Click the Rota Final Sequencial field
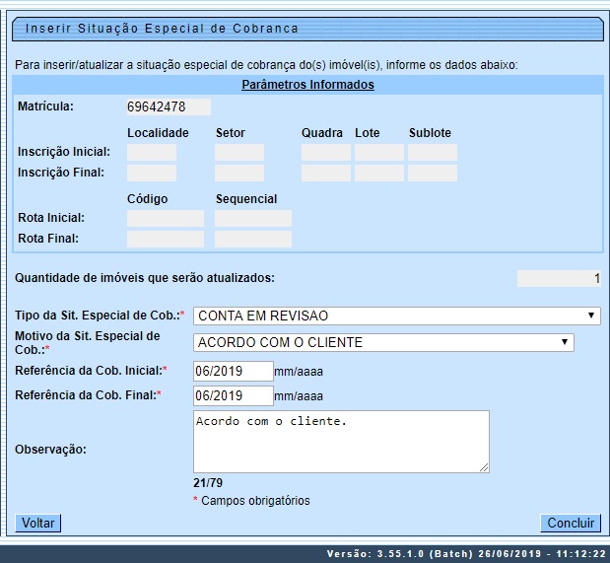 (253, 239)
